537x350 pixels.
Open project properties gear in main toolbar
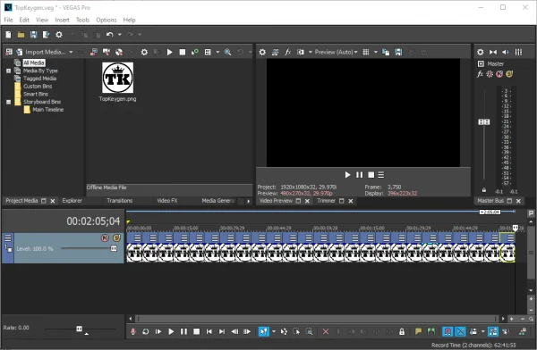[x=59, y=35]
